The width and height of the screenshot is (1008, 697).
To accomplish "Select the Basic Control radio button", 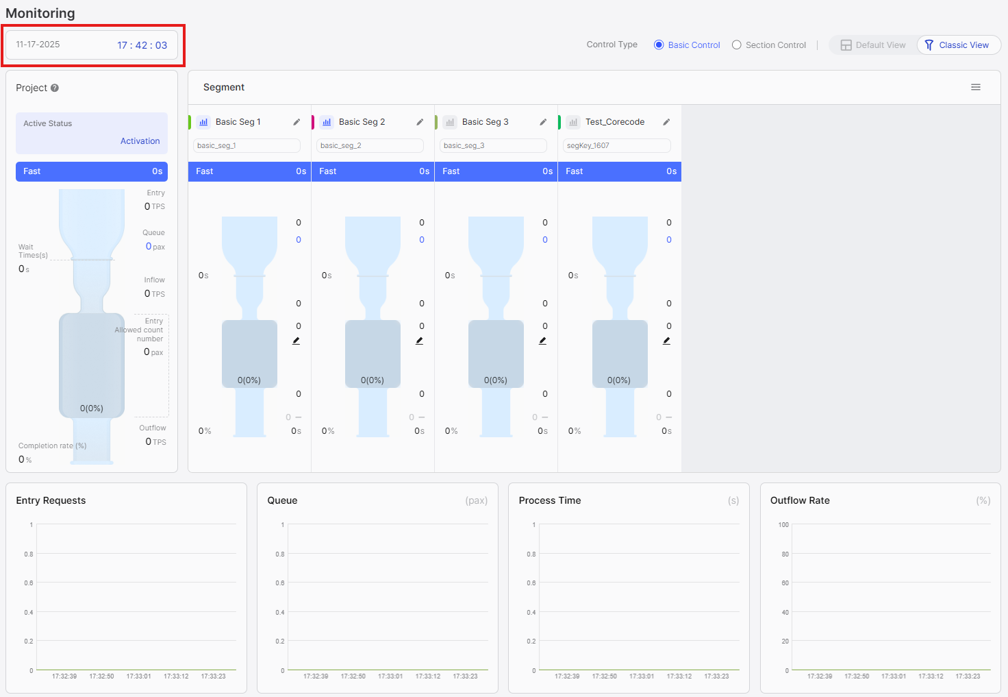I will pyautogui.click(x=659, y=45).
